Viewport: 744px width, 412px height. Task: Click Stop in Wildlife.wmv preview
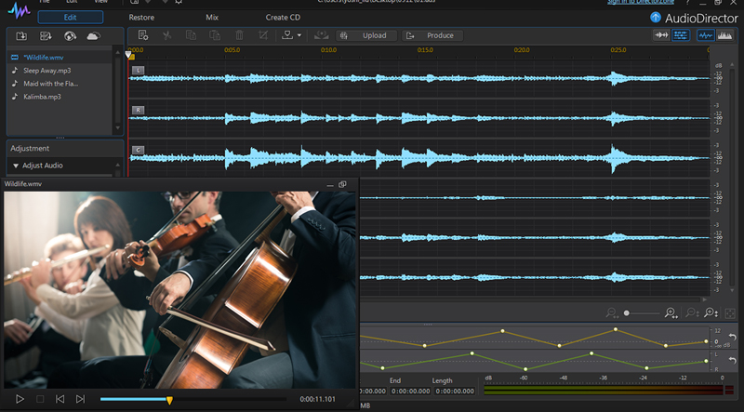40,399
